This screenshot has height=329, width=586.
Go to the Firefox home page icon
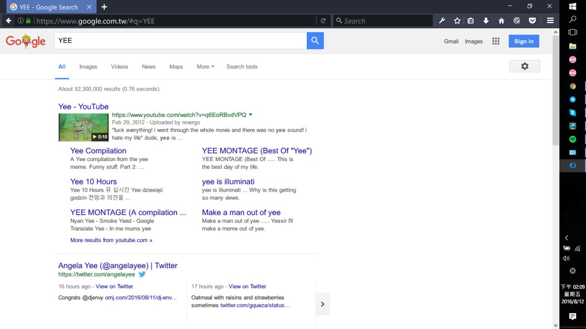[x=501, y=21]
